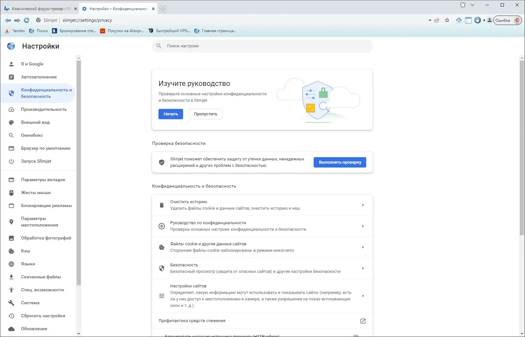The height and width of the screenshot is (337, 525).
Task: Close the Настройки – Конфиденциальность tab
Action: tap(153, 9)
